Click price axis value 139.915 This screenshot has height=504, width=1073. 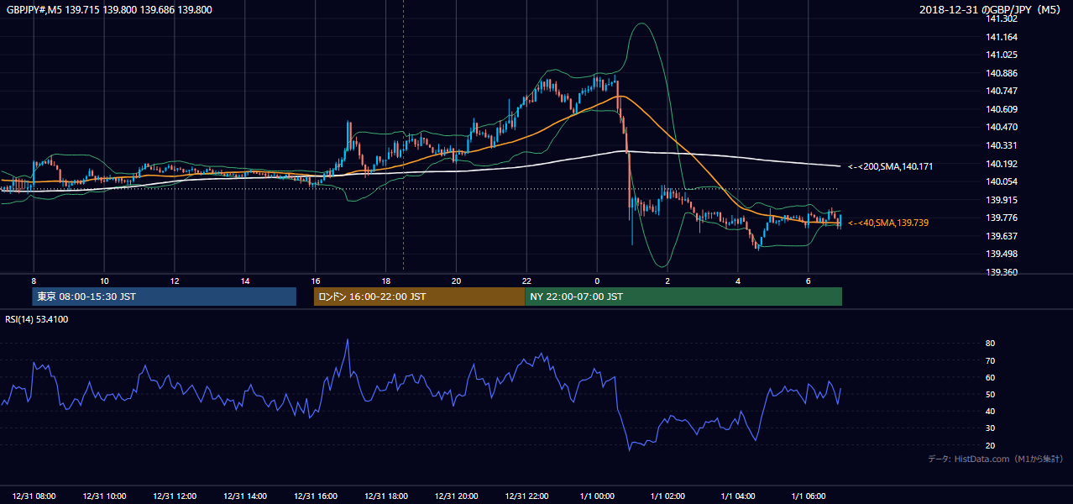(x=1002, y=200)
